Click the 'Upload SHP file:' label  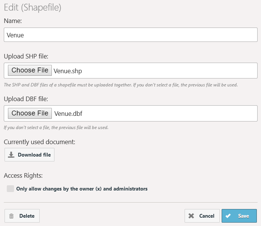point(26,56)
